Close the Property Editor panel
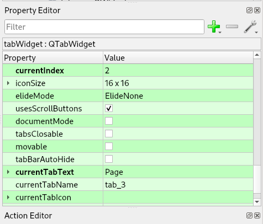263x224 pixels. [x=257, y=10]
